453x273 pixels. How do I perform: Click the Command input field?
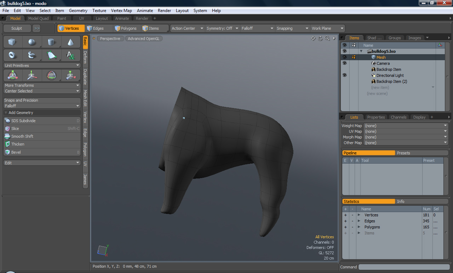click(x=404, y=267)
